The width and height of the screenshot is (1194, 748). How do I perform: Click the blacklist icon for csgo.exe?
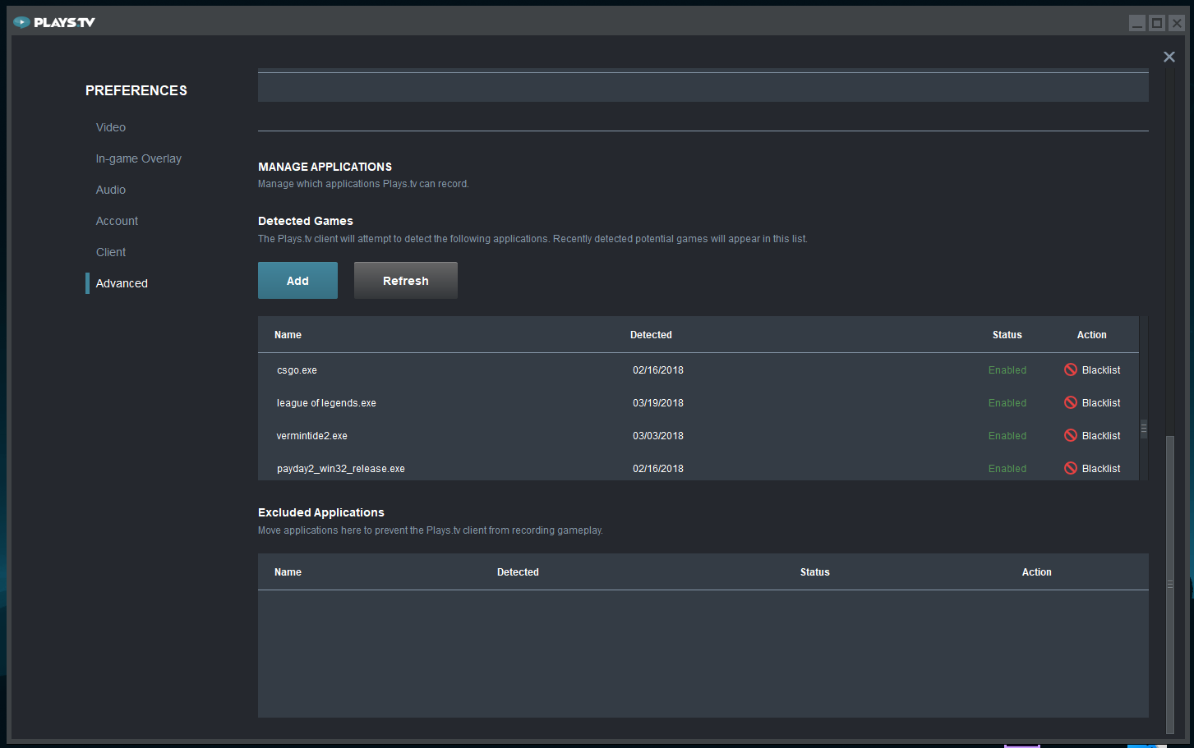click(x=1071, y=369)
